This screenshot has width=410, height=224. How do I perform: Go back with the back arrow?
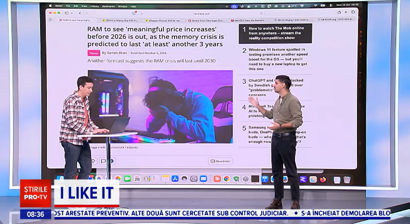tap(80, 13)
